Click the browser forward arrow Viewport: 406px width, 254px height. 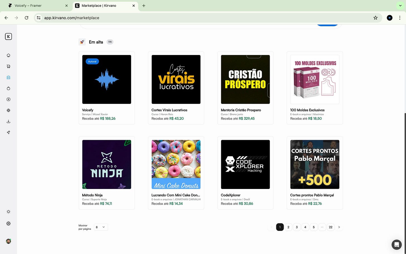pos(16,18)
